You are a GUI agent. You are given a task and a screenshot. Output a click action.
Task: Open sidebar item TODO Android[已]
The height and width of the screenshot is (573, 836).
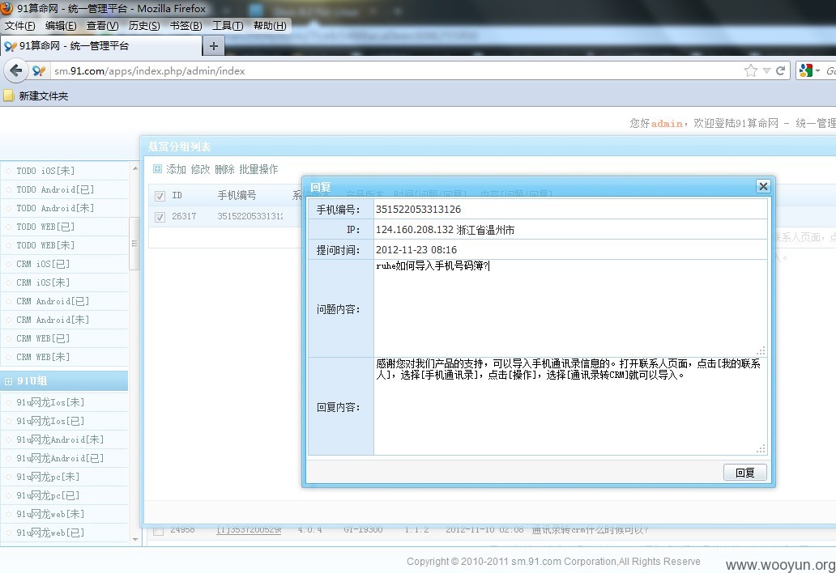click(x=55, y=189)
